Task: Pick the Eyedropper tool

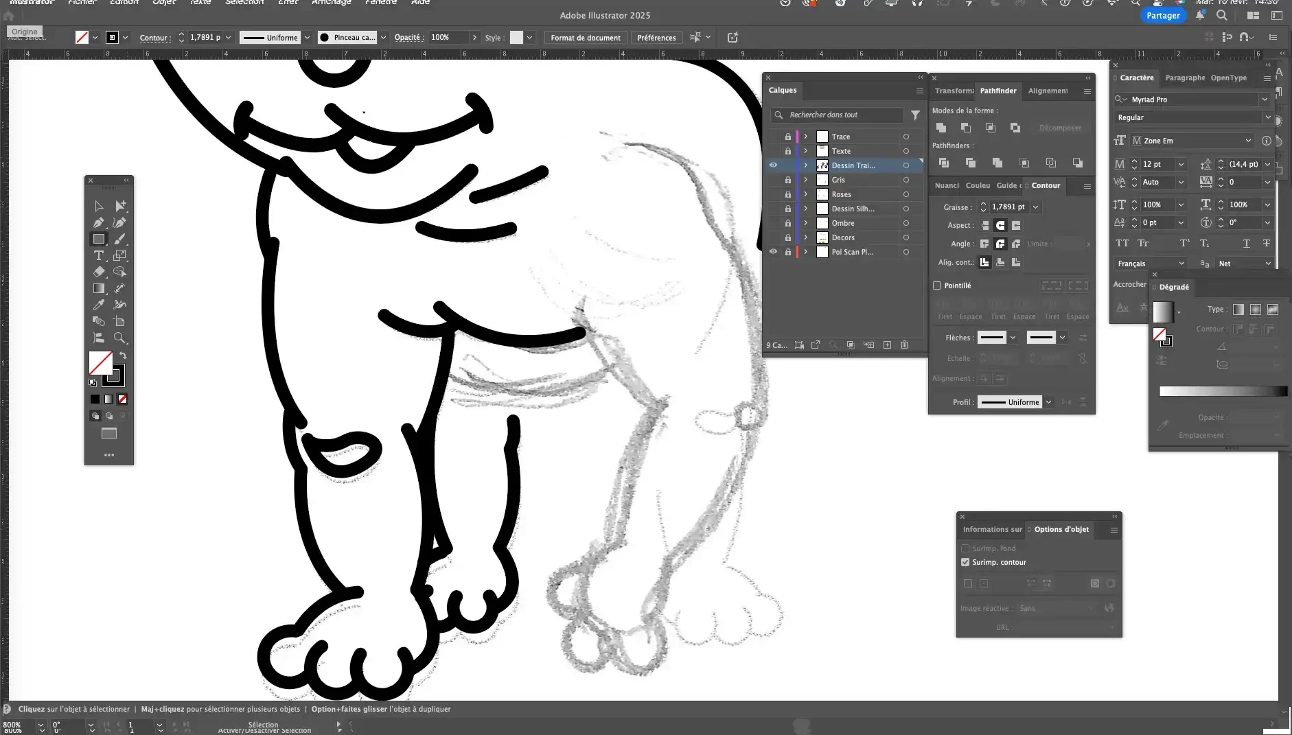Action: coord(99,305)
